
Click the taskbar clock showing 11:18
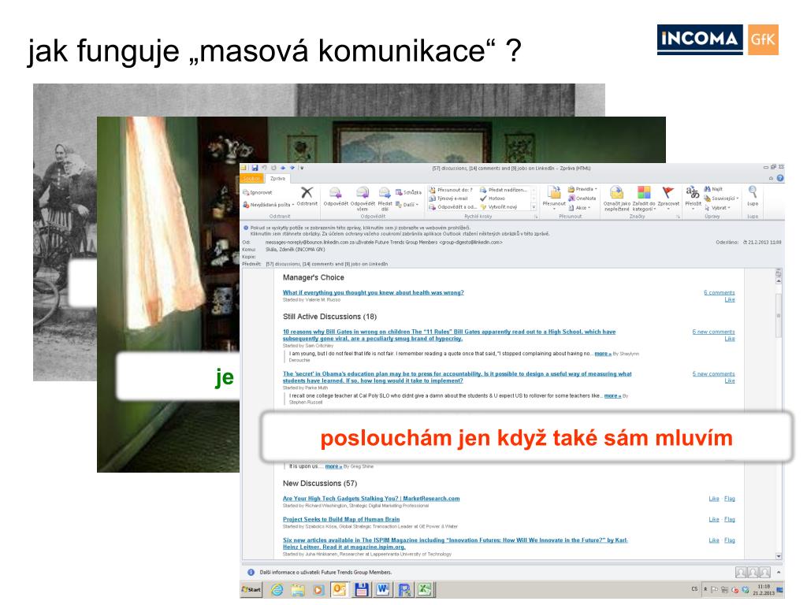point(764,589)
